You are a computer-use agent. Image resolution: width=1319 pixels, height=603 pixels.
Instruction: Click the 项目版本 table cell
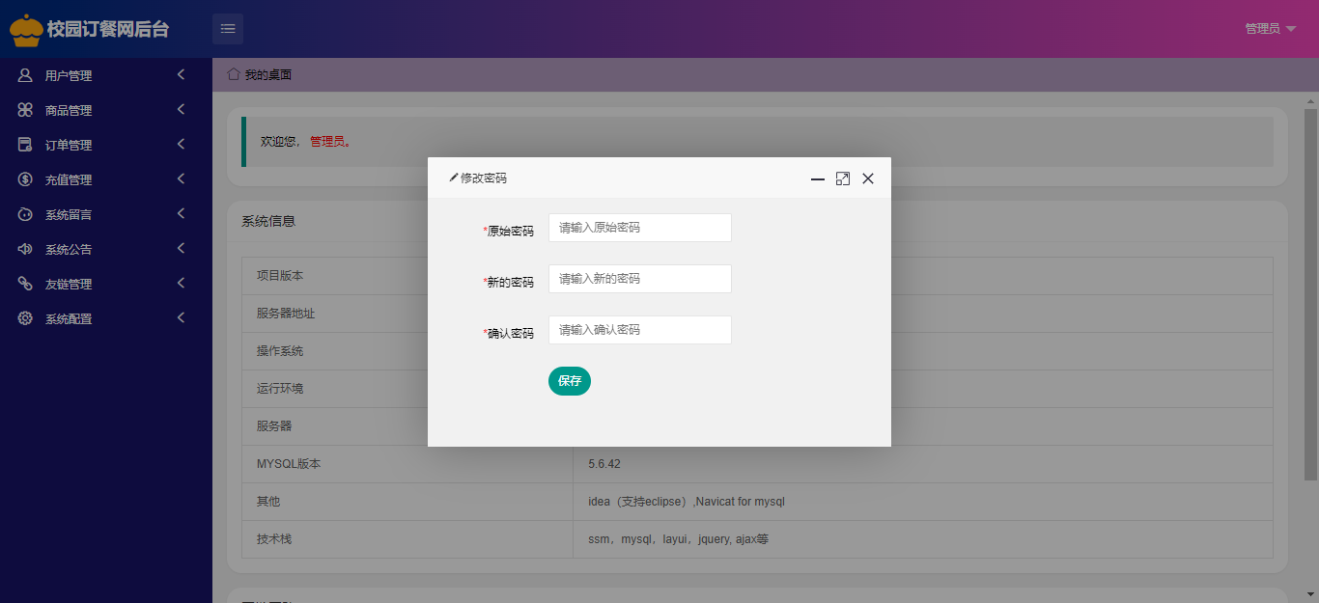click(x=407, y=276)
